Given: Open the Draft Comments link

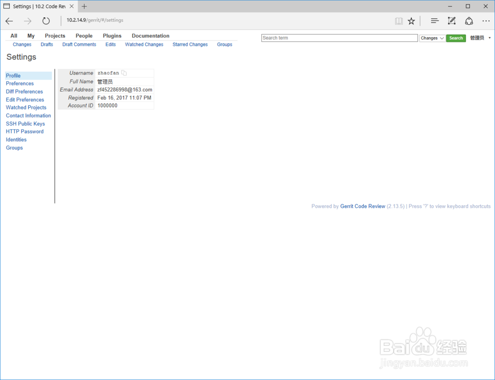Looking at the screenshot, I should 79,45.
